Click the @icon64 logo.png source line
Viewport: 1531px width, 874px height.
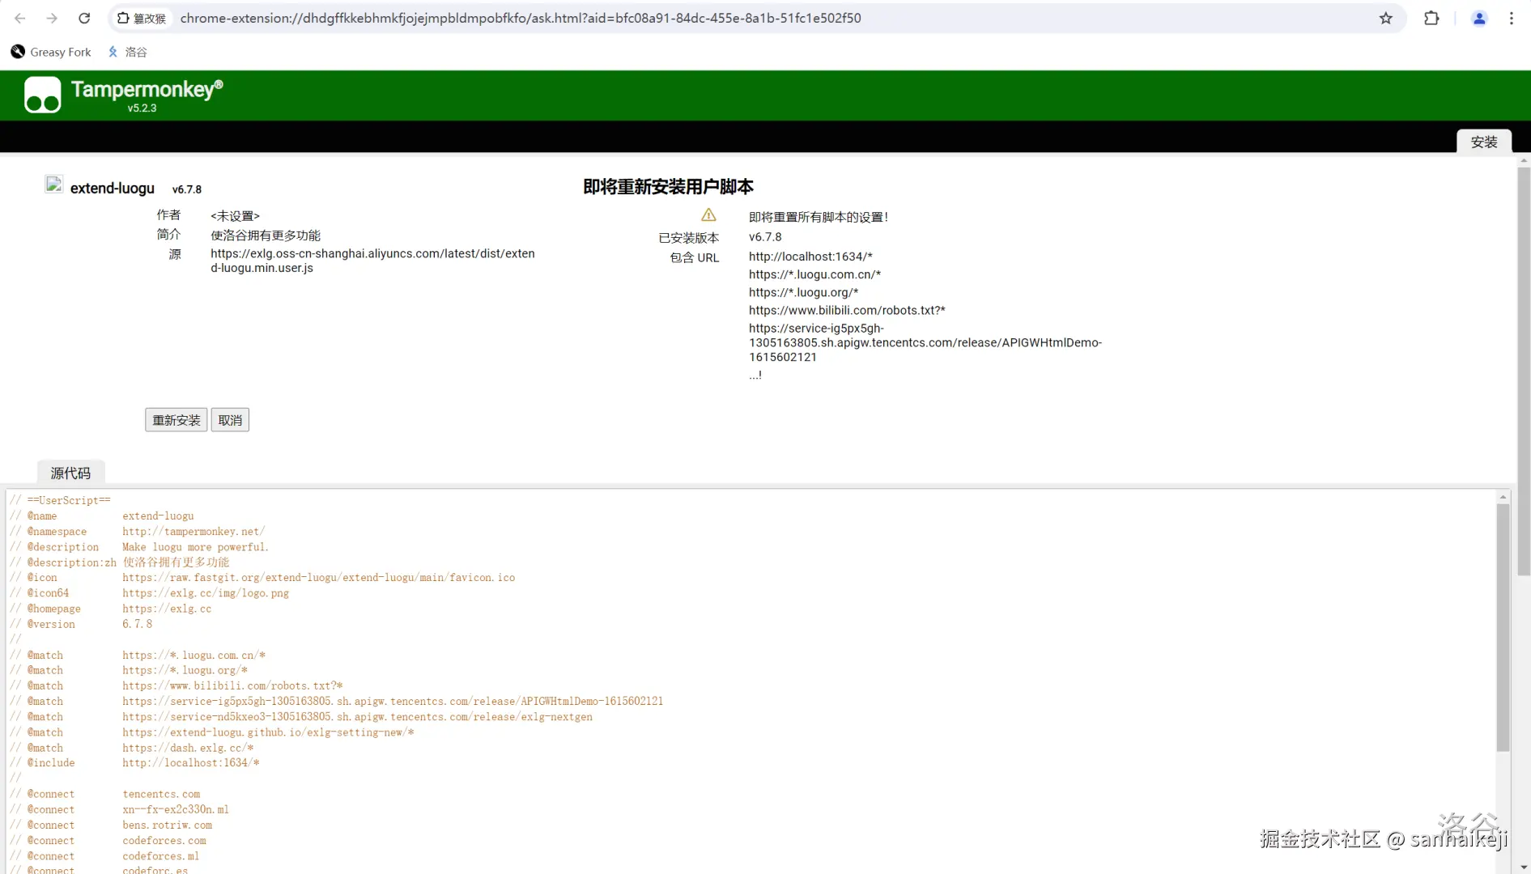(x=150, y=593)
